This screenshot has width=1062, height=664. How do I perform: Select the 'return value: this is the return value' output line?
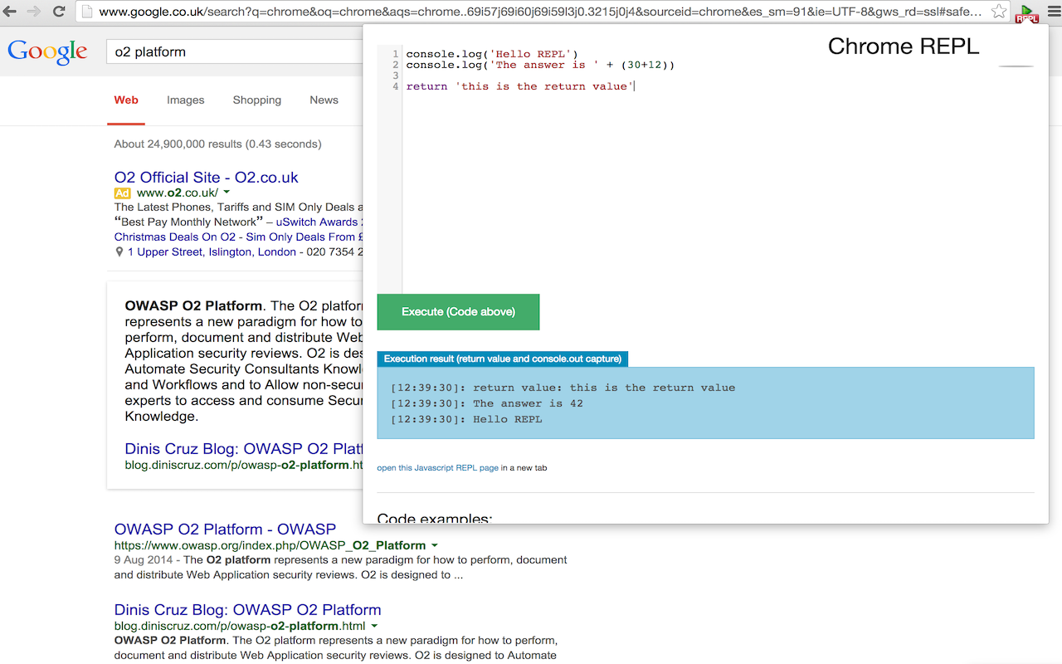(563, 388)
